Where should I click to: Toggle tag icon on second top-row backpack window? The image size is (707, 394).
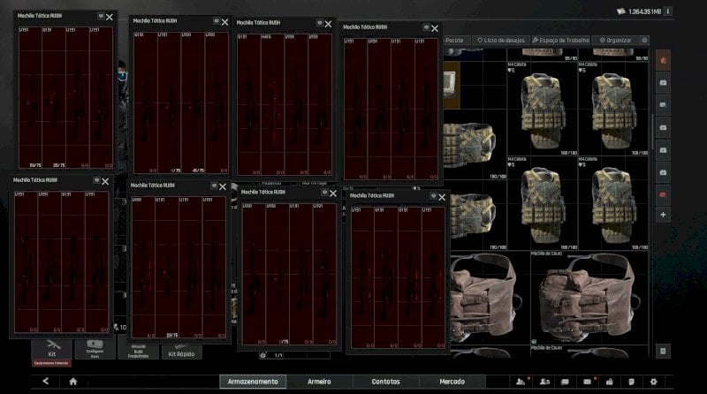coord(217,21)
